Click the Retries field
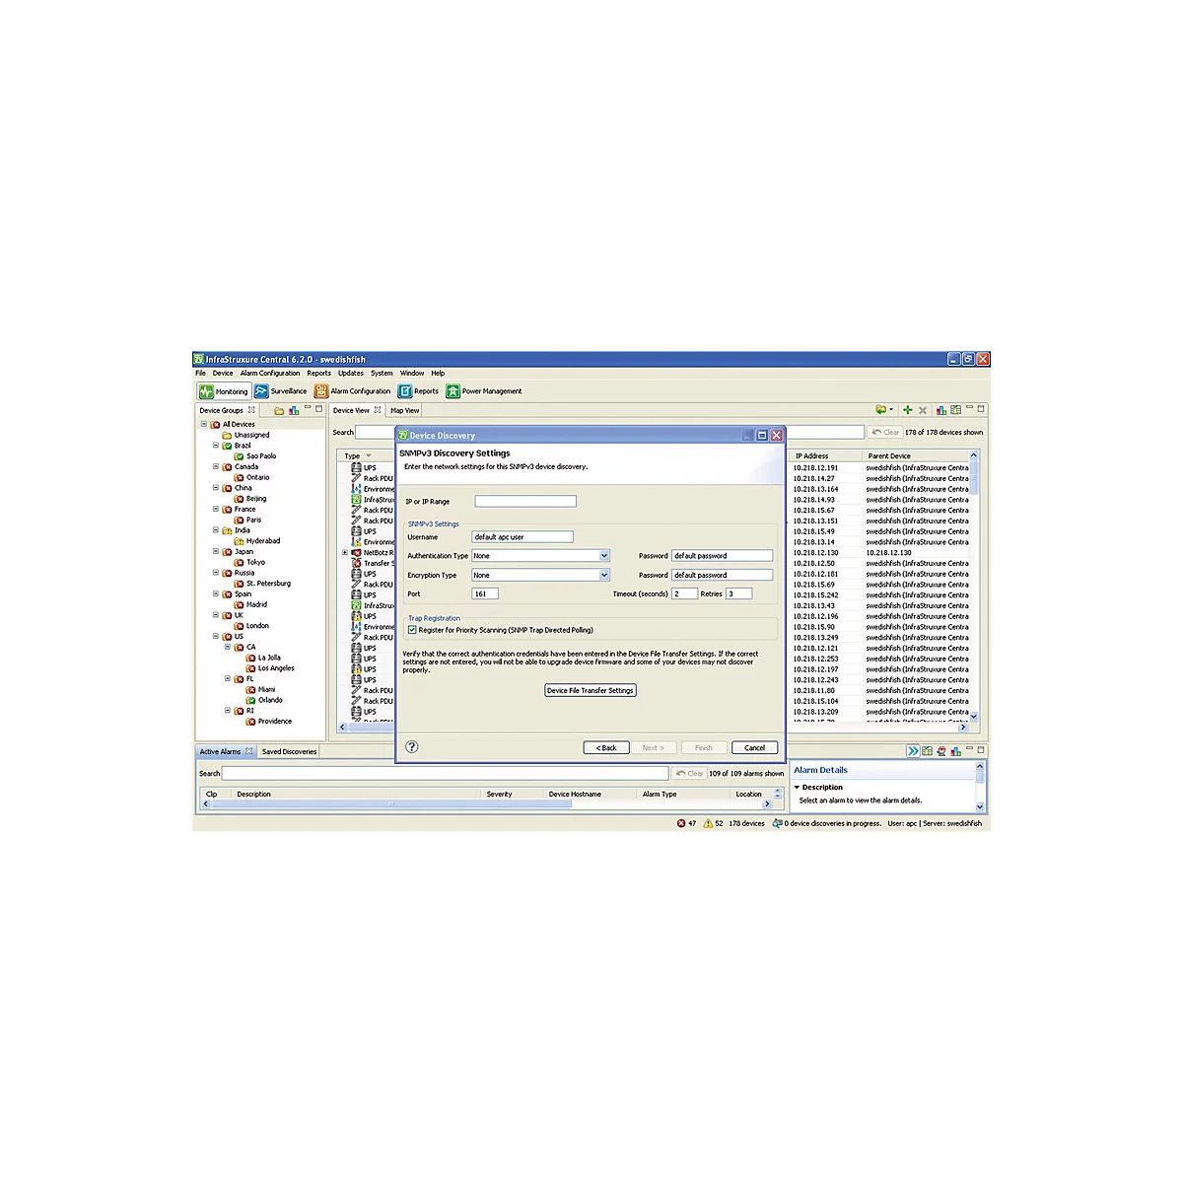Image resolution: width=1183 pixels, height=1183 pixels. coord(739,593)
